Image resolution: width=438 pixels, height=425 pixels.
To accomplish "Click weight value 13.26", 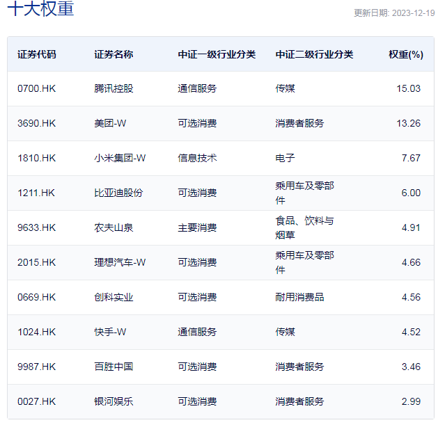I will pos(408,123).
